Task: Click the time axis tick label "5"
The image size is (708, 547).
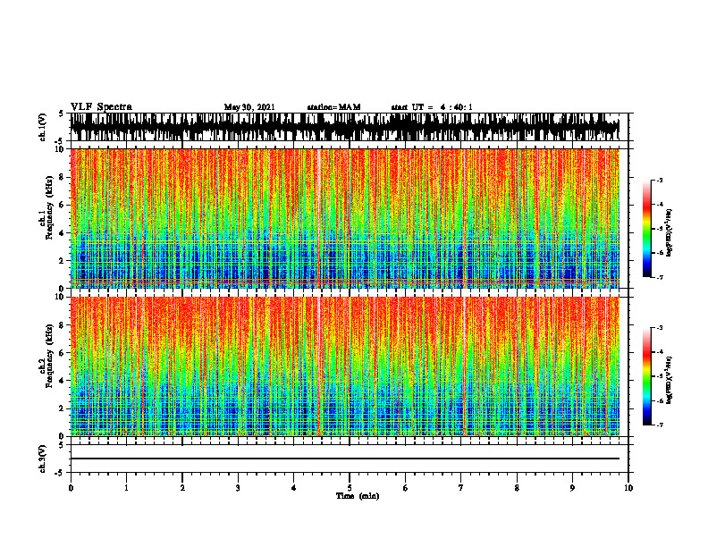Action: point(350,488)
